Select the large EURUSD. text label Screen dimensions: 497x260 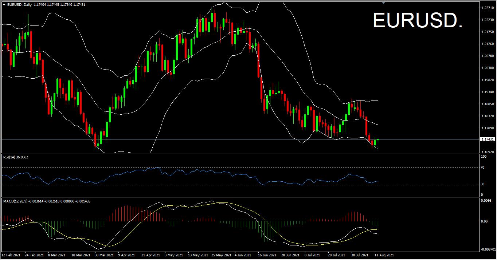click(x=418, y=21)
